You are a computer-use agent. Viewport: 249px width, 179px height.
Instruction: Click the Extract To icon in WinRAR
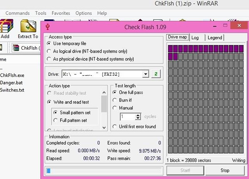[28, 26]
